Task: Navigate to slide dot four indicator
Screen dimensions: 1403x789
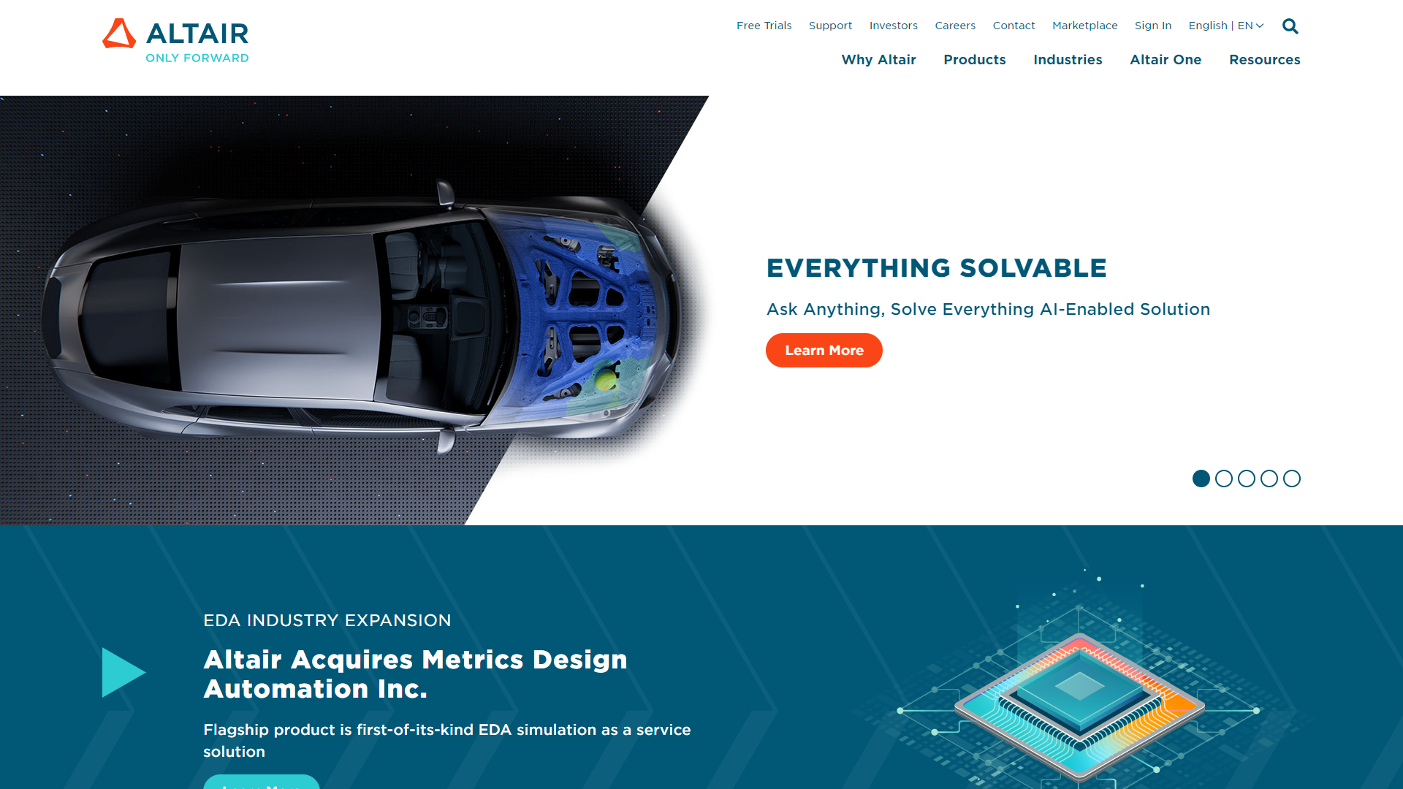Action: point(1269,478)
